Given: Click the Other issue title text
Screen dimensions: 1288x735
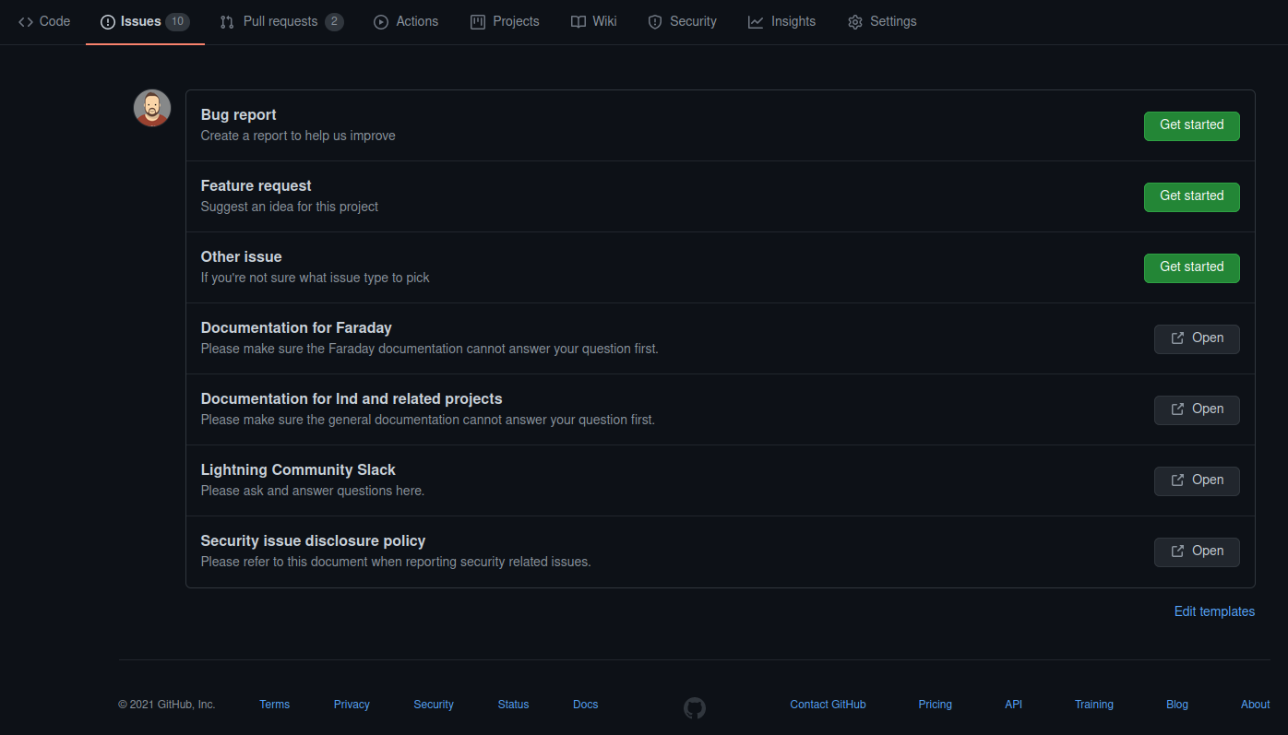Looking at the screenshot, I should pos(241,256).
